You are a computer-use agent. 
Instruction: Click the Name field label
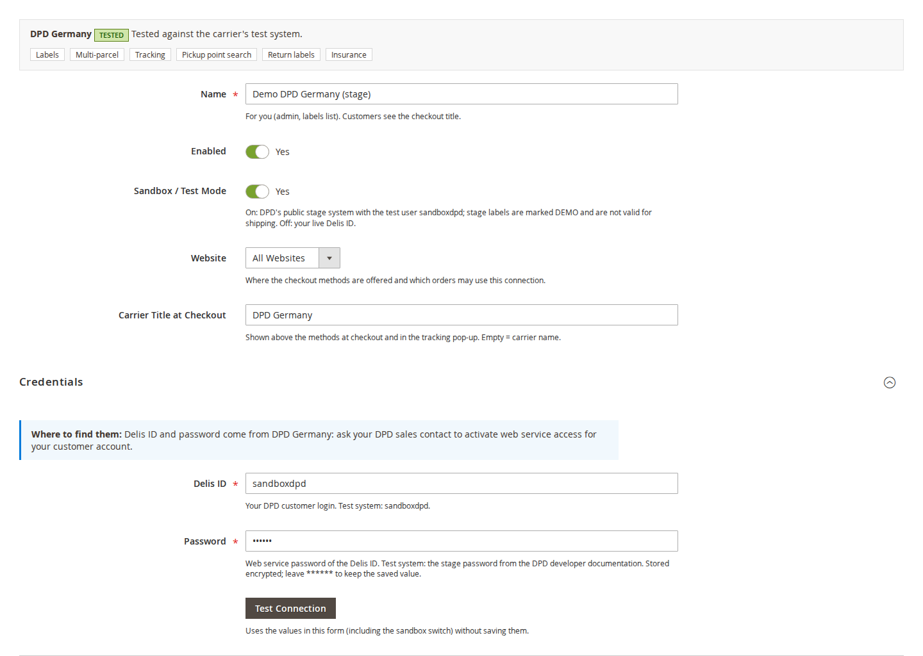tap(213, 94)
